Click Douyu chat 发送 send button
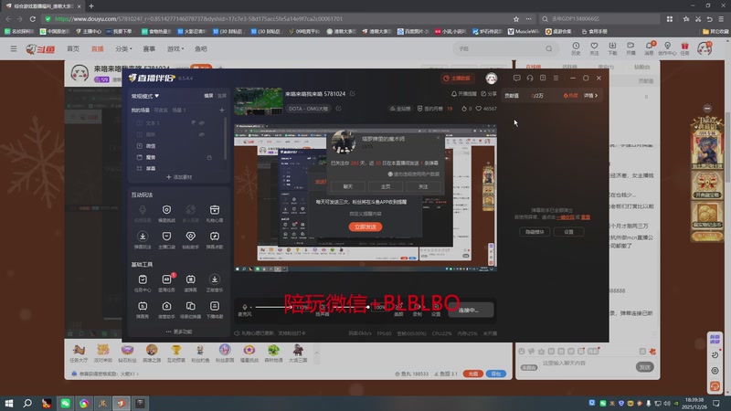731x411 pixels. tap(645, 367)
